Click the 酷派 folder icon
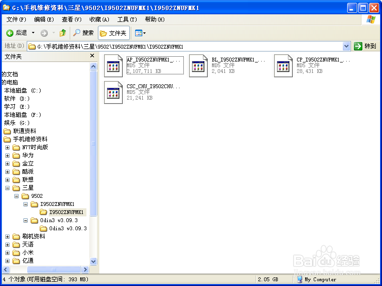 coord(16,172)
